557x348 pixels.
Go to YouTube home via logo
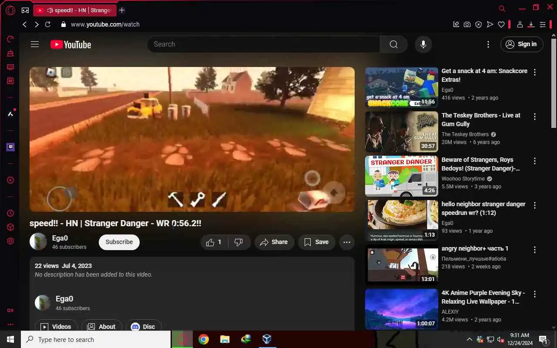[70, 44]
